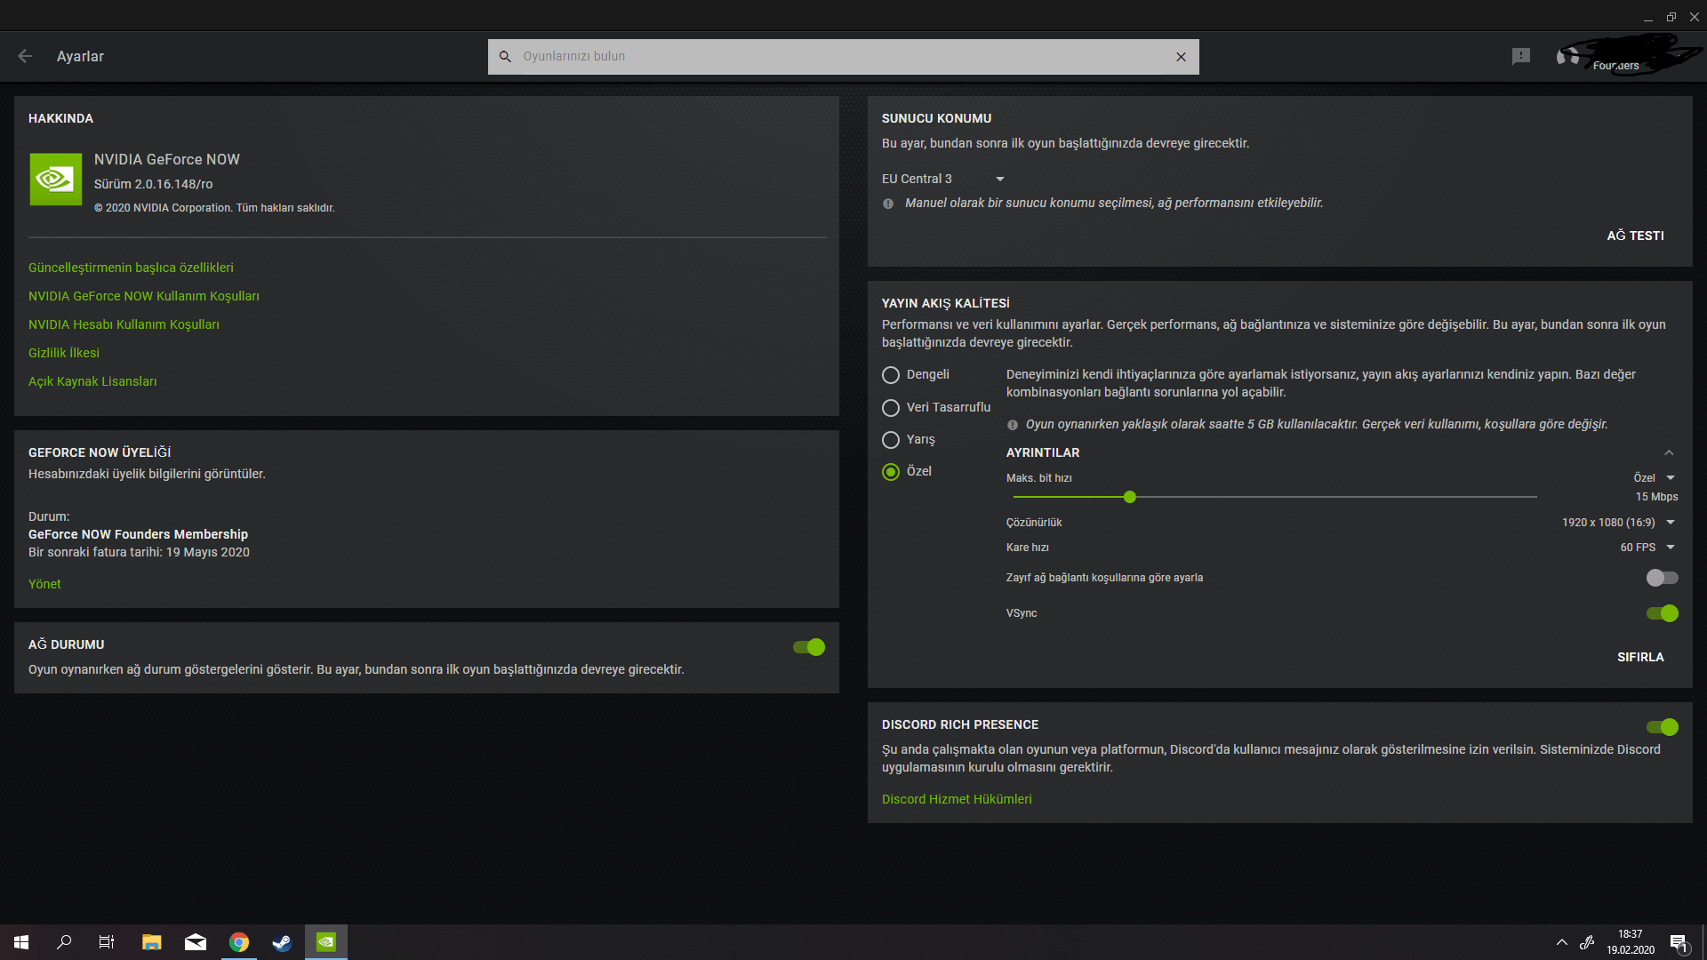Open the Çözünürlük 1920 x 1080 dropdown
Image resolution: width=1707 pixels, height=960 pixels.
click(x=1618, y=523)
